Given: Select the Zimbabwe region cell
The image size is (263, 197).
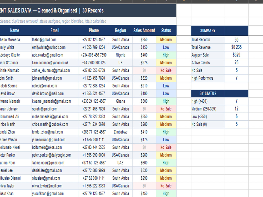Looking at the screenshot, I should [x=121, y=132].
